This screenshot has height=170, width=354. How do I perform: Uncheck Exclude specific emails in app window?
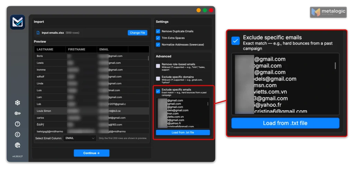pos(158,91)
